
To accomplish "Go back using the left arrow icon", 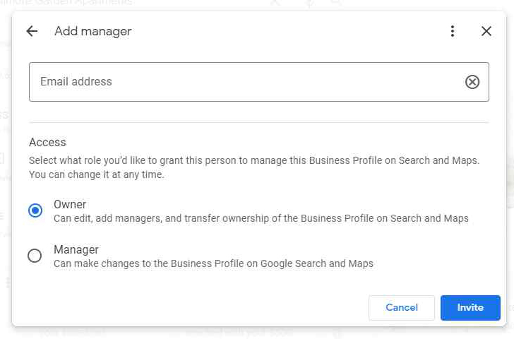I will click(x=32, y=31).
